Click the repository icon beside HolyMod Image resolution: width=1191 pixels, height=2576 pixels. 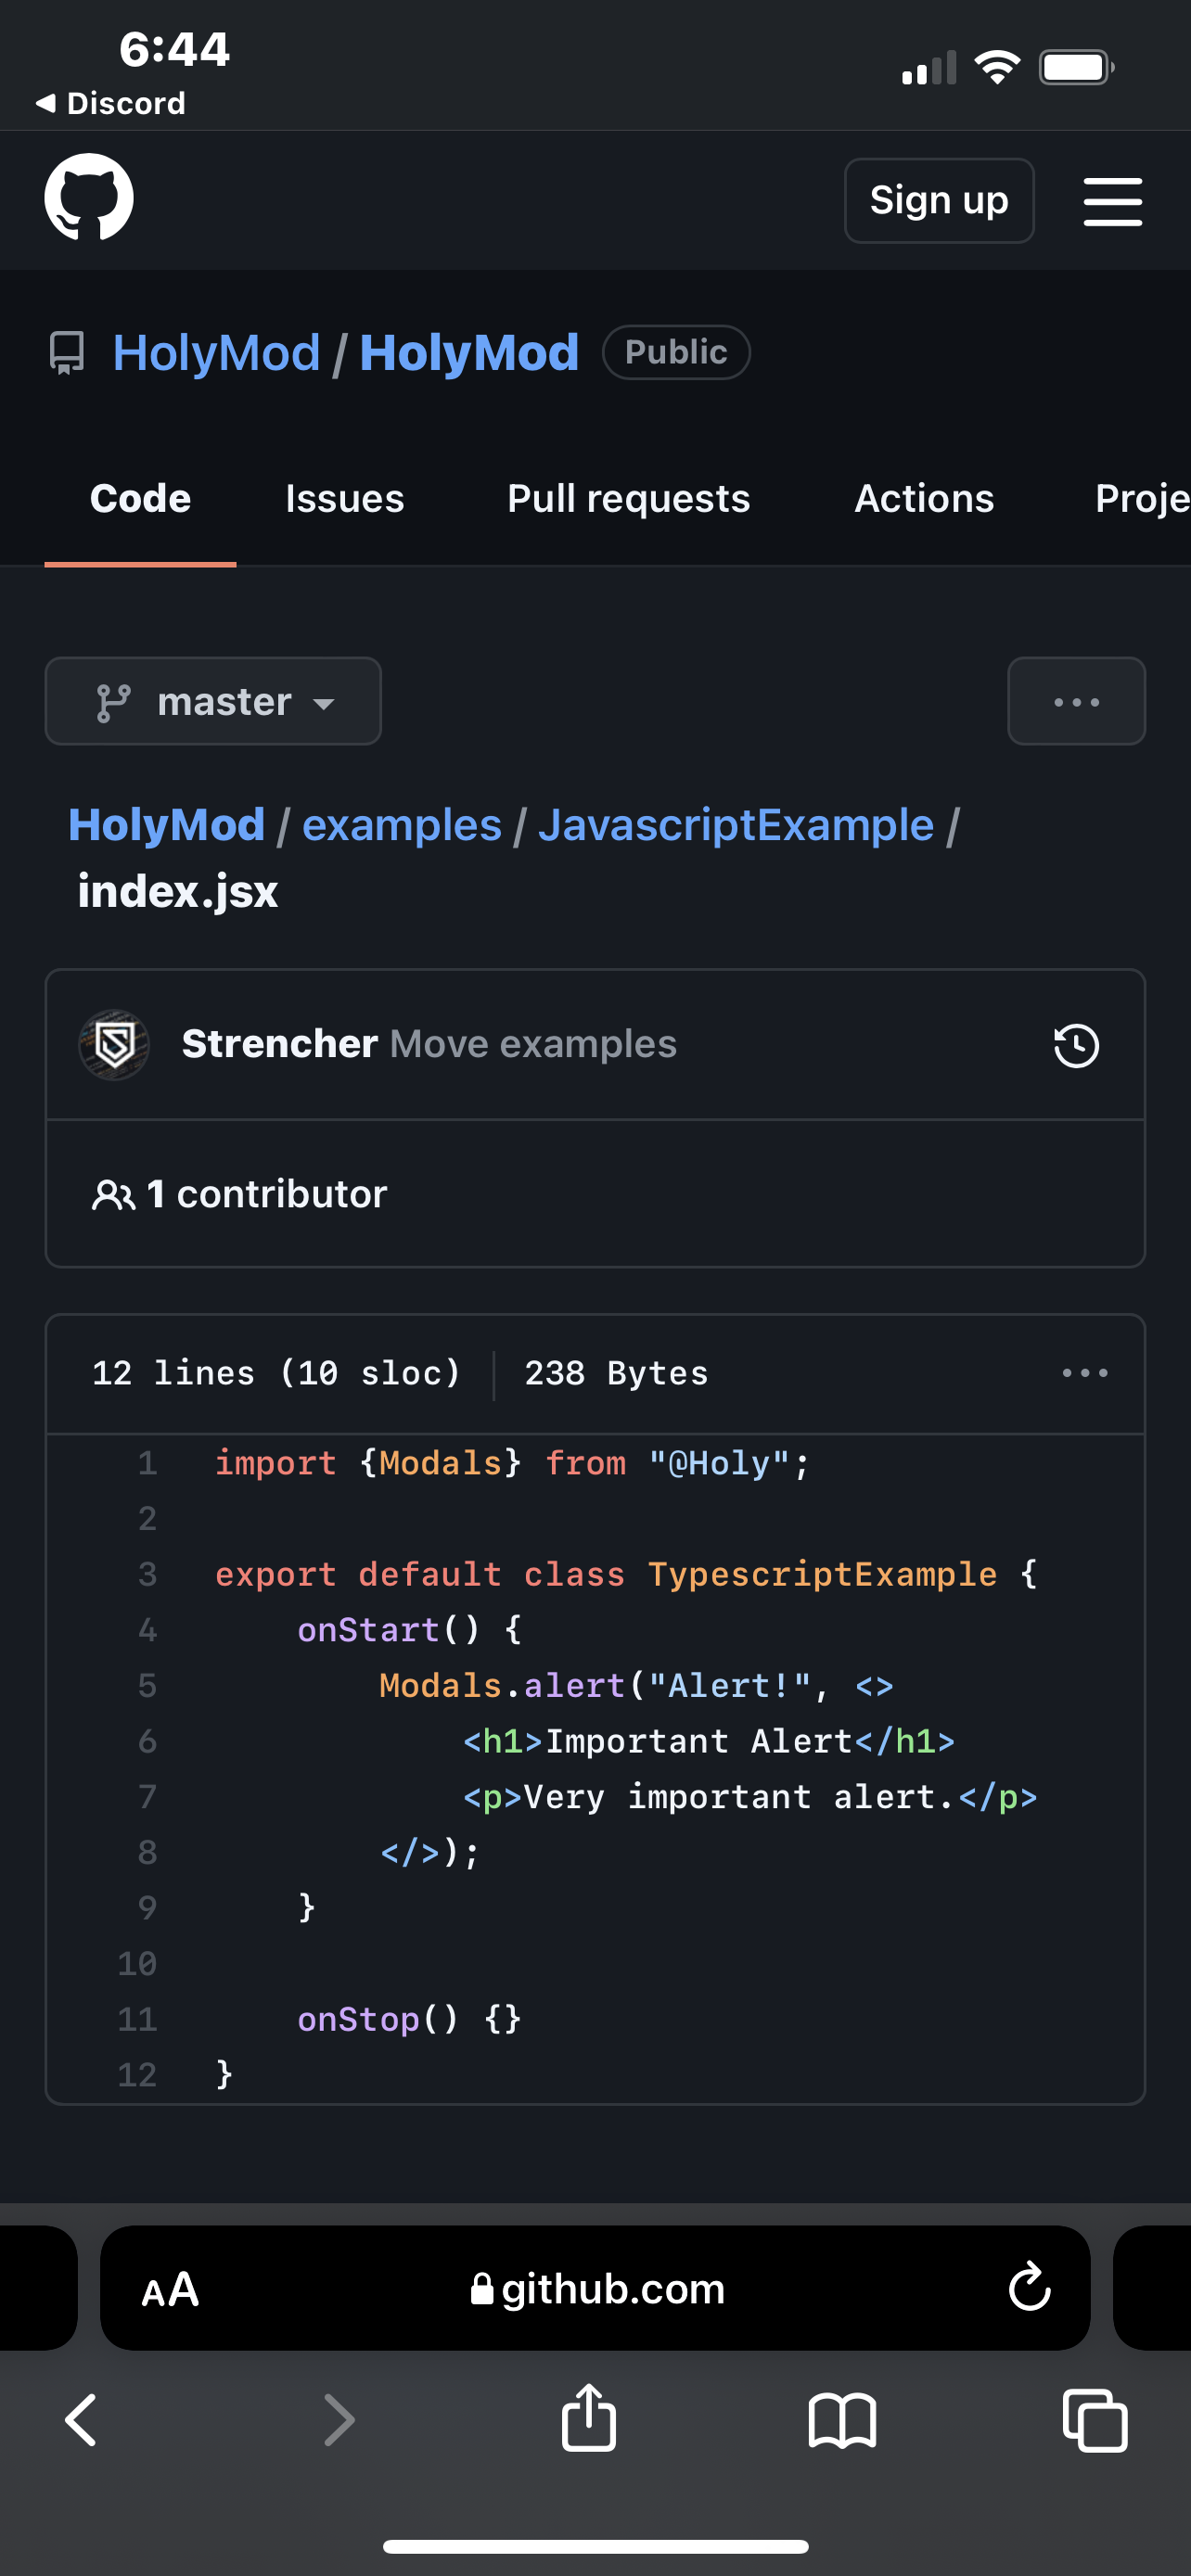coord(67,353)
